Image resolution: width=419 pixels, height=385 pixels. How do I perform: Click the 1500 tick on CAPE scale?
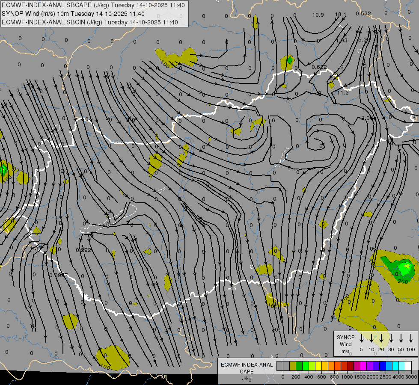(360, 377)
